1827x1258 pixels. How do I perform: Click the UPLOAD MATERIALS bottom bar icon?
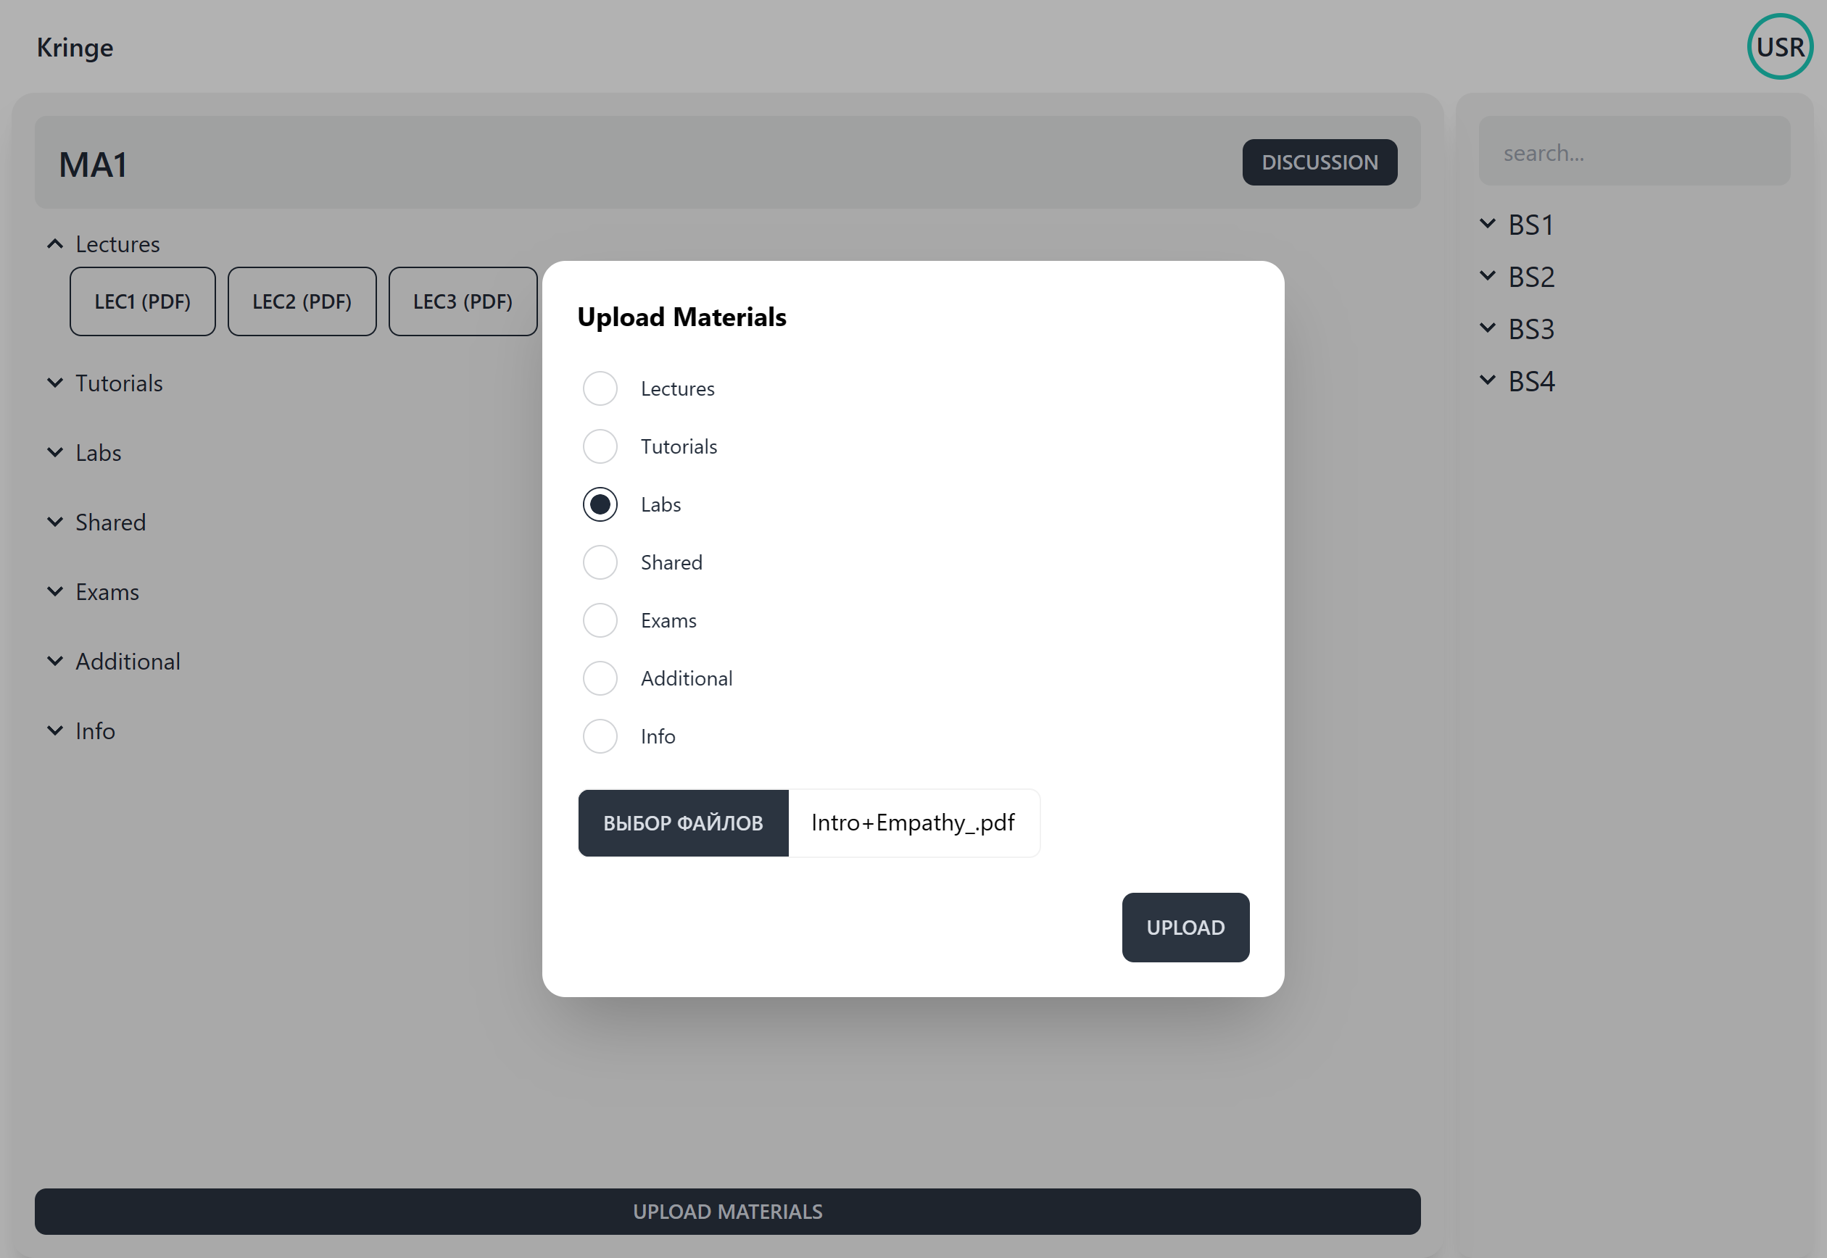pyautogui.click(x=727, y=1211)
